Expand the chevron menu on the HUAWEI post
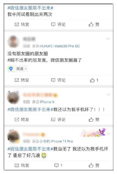This screenshot has width=117, height=174. (x=108, y=38)
